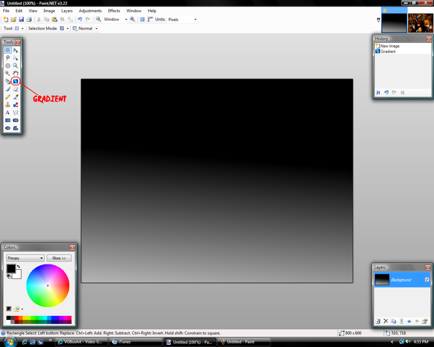The width and height of the screenshot is (434, 347).
Task: Select the Magic Wand tool
Action: point(8,73)
